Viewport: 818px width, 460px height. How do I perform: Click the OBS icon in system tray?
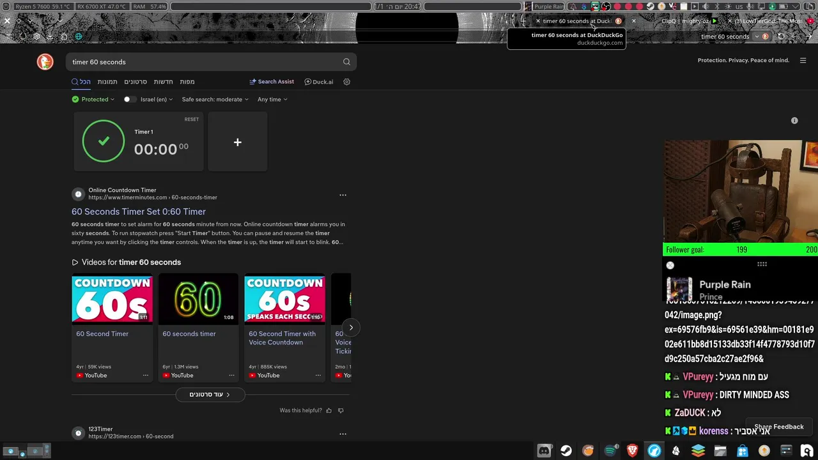pyautogui.click(x=606, y=6)
